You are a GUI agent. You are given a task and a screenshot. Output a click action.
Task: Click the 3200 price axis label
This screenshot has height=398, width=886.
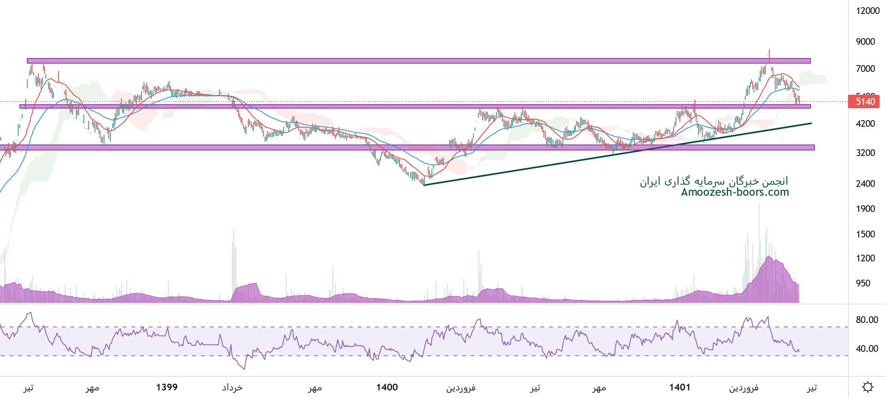tap(865, 153)
